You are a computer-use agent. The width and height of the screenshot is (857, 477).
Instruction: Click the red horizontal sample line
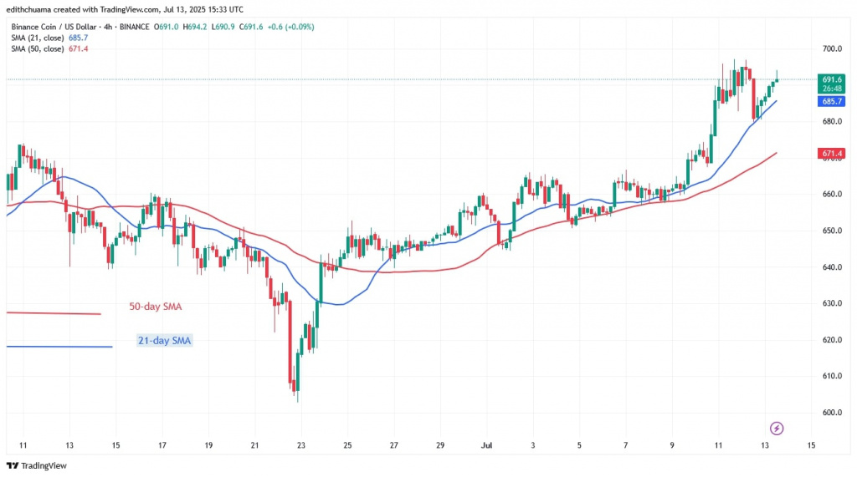54,313
